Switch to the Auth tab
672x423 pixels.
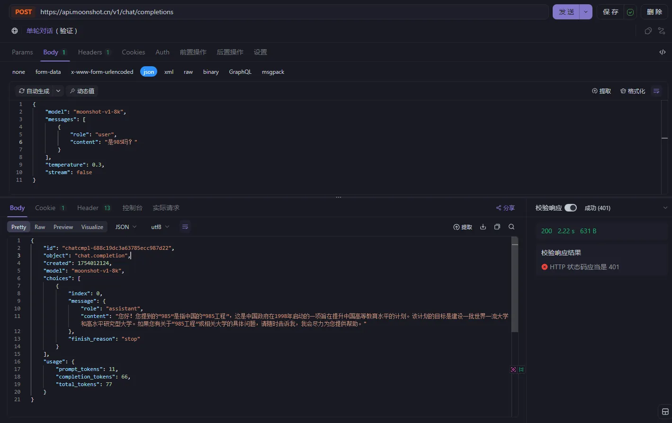coord(162,52)
